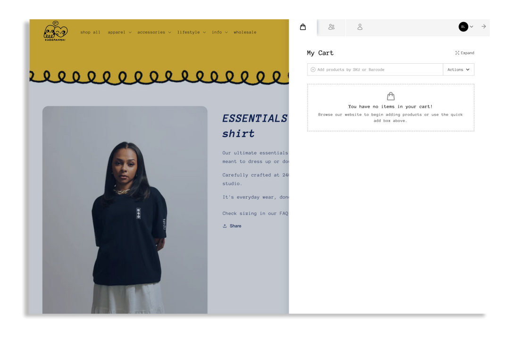Open the wholesale menu item
Screen dimensions: 519x341
click(x=245, y=33)
